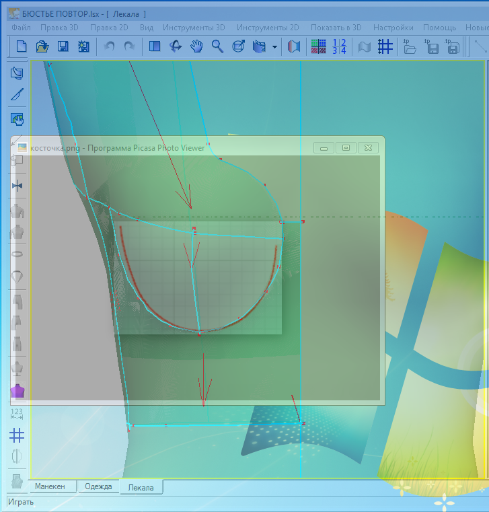Select the second legs mannequin icon
This screenshot has width=489, height=512.
click(17, 323)
